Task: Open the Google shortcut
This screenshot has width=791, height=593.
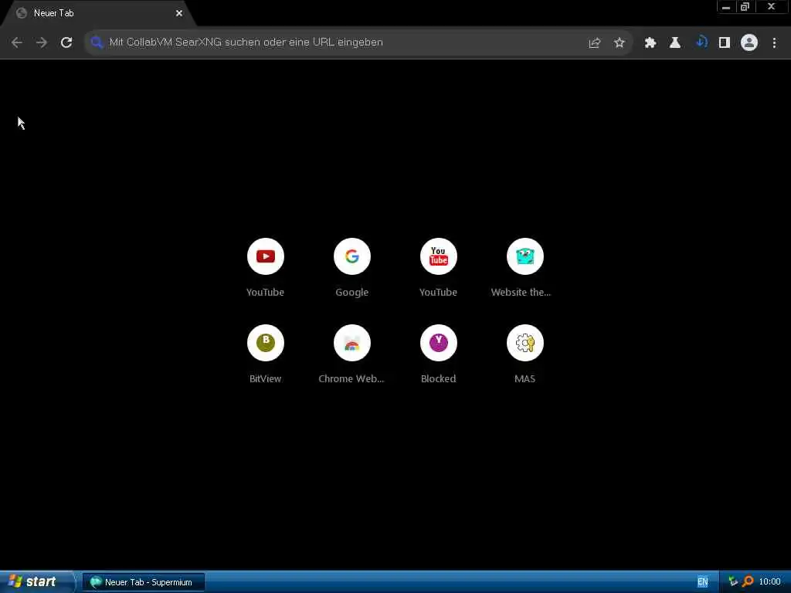Action: [352, 267]
